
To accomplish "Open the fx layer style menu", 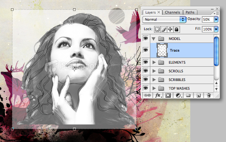I will [158, 95].
